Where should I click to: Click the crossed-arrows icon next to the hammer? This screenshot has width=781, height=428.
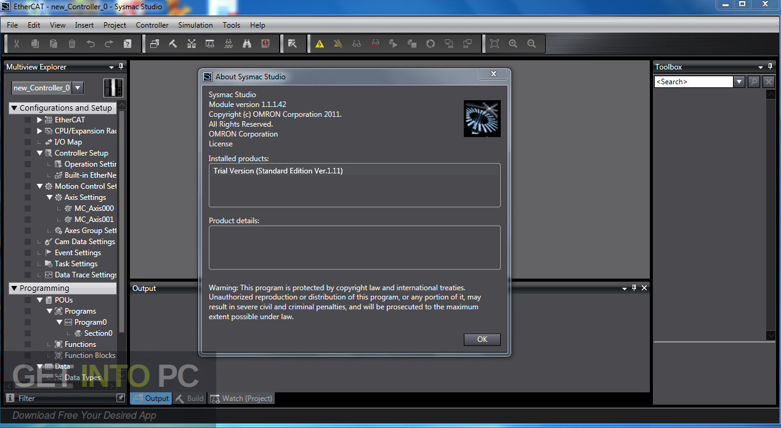pos(192,44)
